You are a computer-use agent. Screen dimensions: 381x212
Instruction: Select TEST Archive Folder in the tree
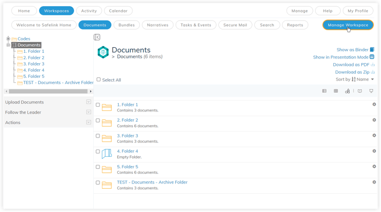coord(59,82)
